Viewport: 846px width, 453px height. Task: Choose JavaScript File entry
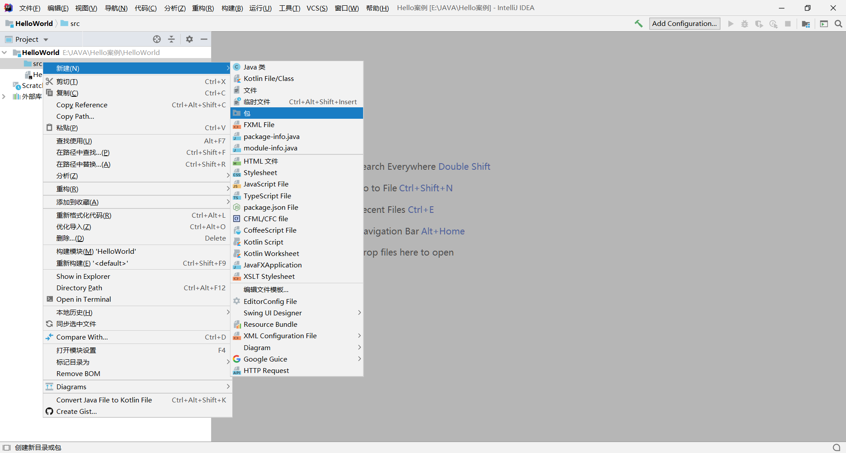pyautogui.click(x=297, y=184)
